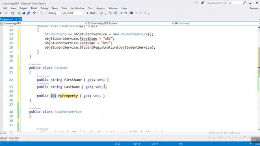Open the Error List tab
260x146 pixels.
point(14,138)
